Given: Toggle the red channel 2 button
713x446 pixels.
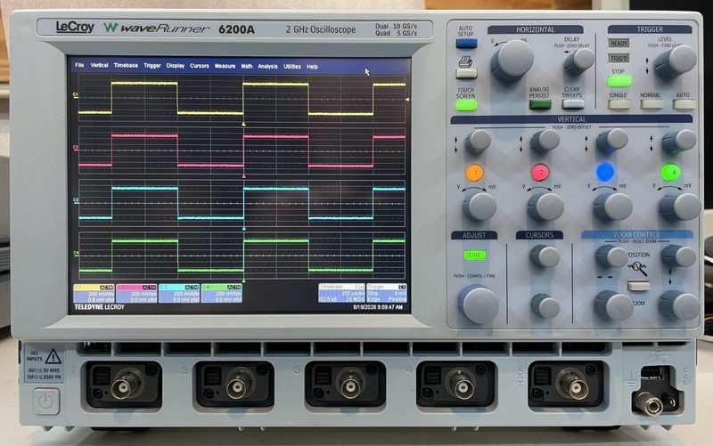Looking at the screenshot, I should pos(540,172).
